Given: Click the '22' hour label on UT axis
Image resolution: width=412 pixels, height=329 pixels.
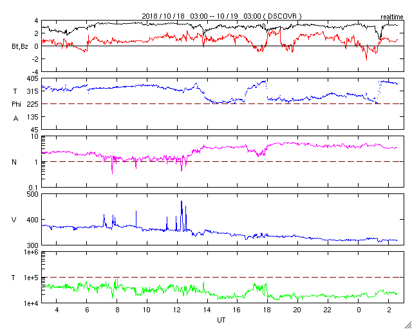Looking at the screenshot, I should tap(328, 310).
